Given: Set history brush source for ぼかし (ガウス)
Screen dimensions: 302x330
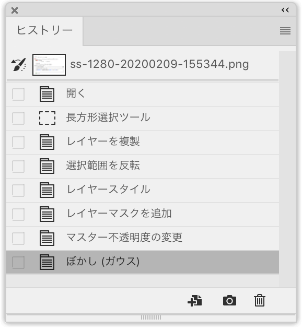Looking at the screenshot, I should [18, 263].
